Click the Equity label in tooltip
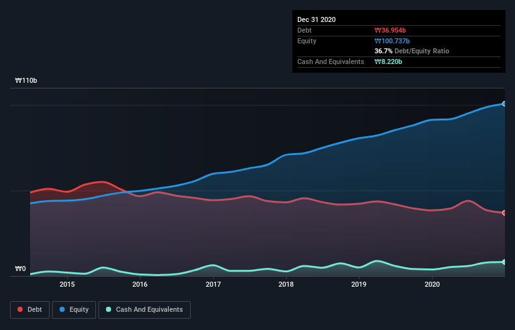515x330 pixels. (307, 41)
